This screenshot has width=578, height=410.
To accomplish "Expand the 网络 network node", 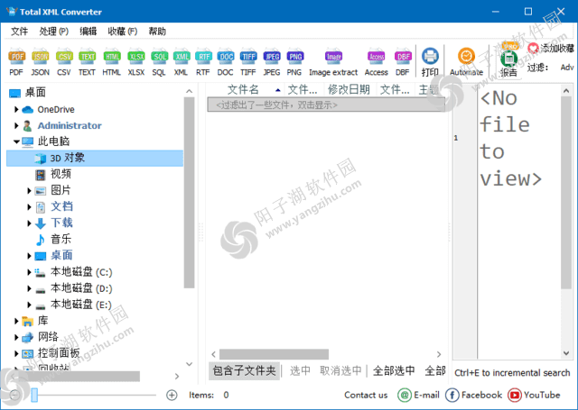I will click(x=16, y=337).
